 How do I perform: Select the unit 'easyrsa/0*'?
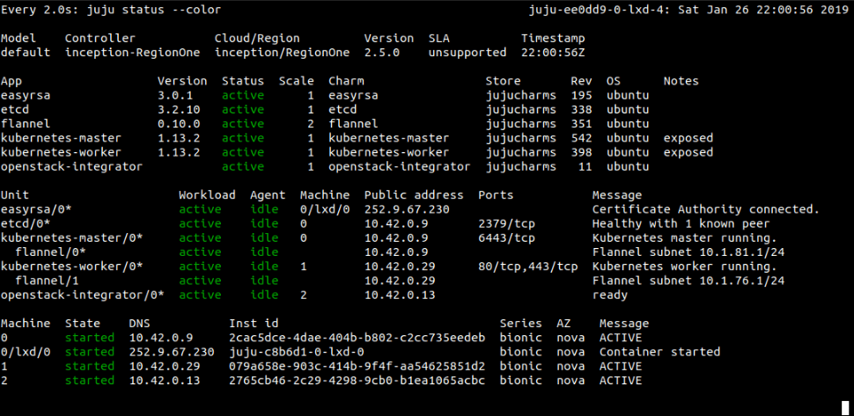[36, 209]
